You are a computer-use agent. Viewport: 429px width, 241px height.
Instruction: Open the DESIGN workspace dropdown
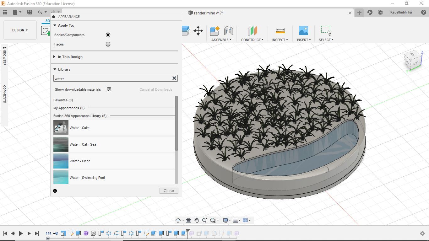coord(20,30)
